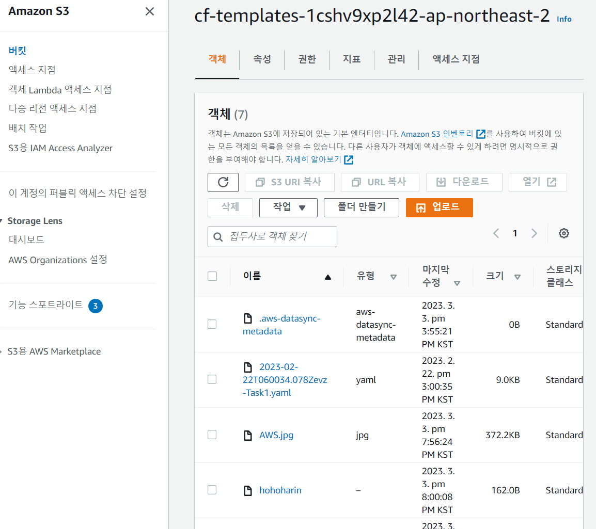Image resolution: width=596 pixels, height=529 pixels.
Task: Expand S3용 AWS Marketplace section
Action: 2,351
